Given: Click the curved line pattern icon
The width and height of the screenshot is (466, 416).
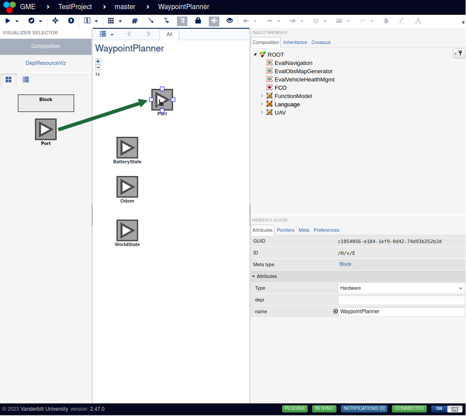Looking at the screenshot, I should (x=363, y=20).
